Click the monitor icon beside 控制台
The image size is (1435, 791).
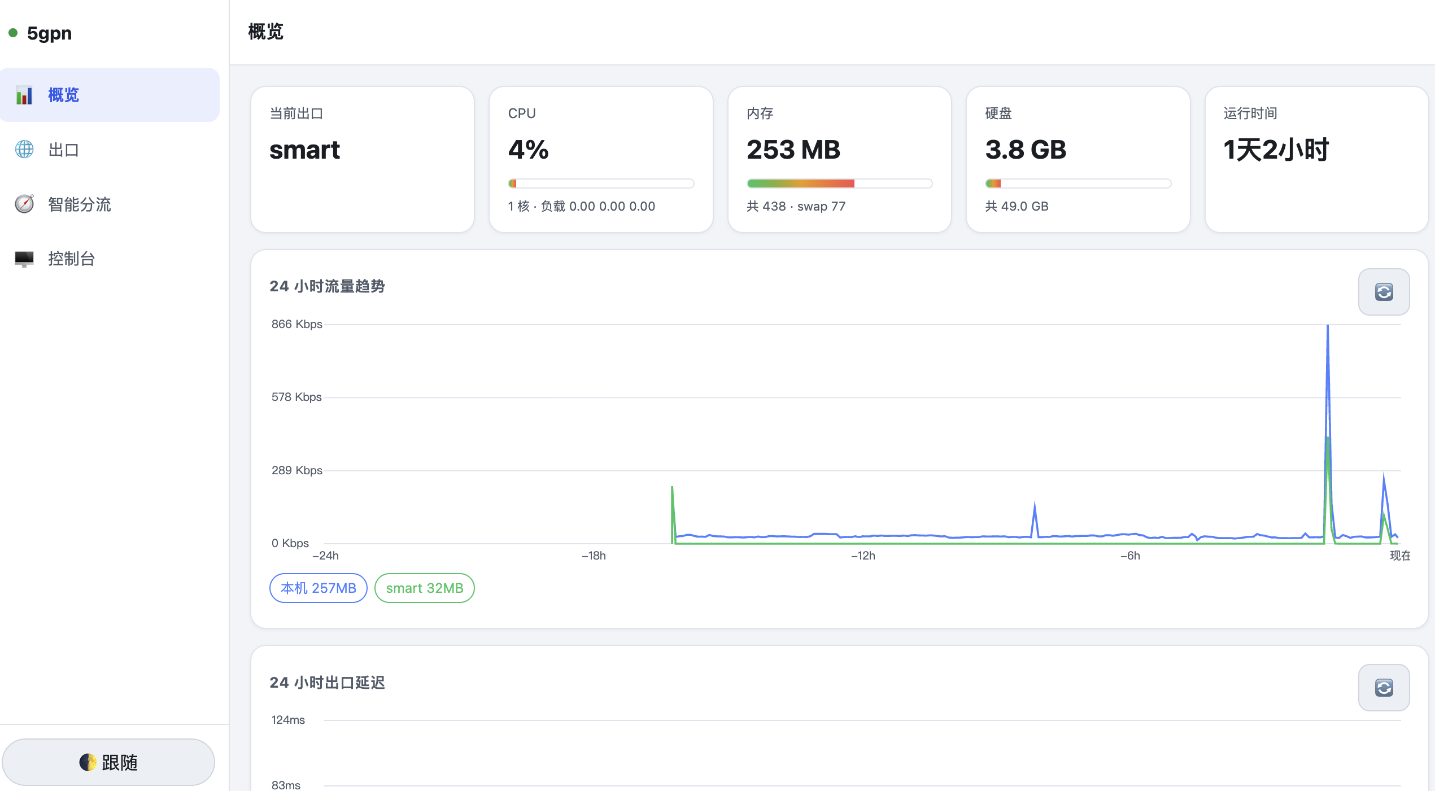click(x=24, y=259)
